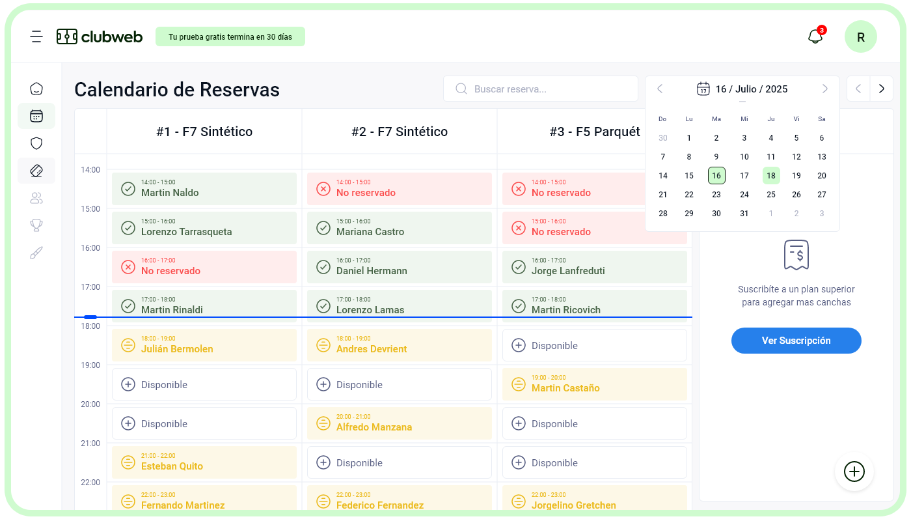911x521 pixels.
Task: Go to previous month in date picker
Action: click(660, 89)
